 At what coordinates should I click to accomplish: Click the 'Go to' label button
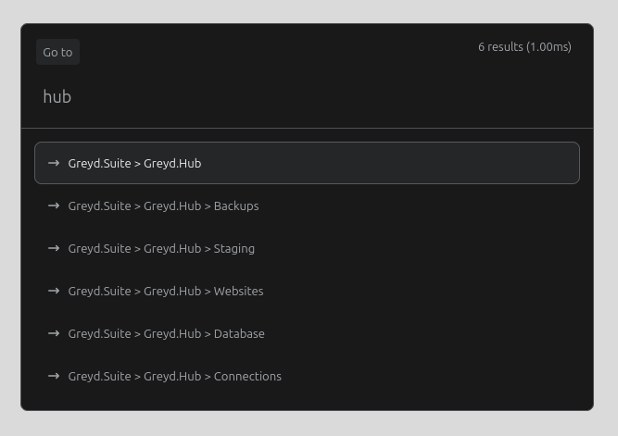pyautogui.click(x=58, y=52)
